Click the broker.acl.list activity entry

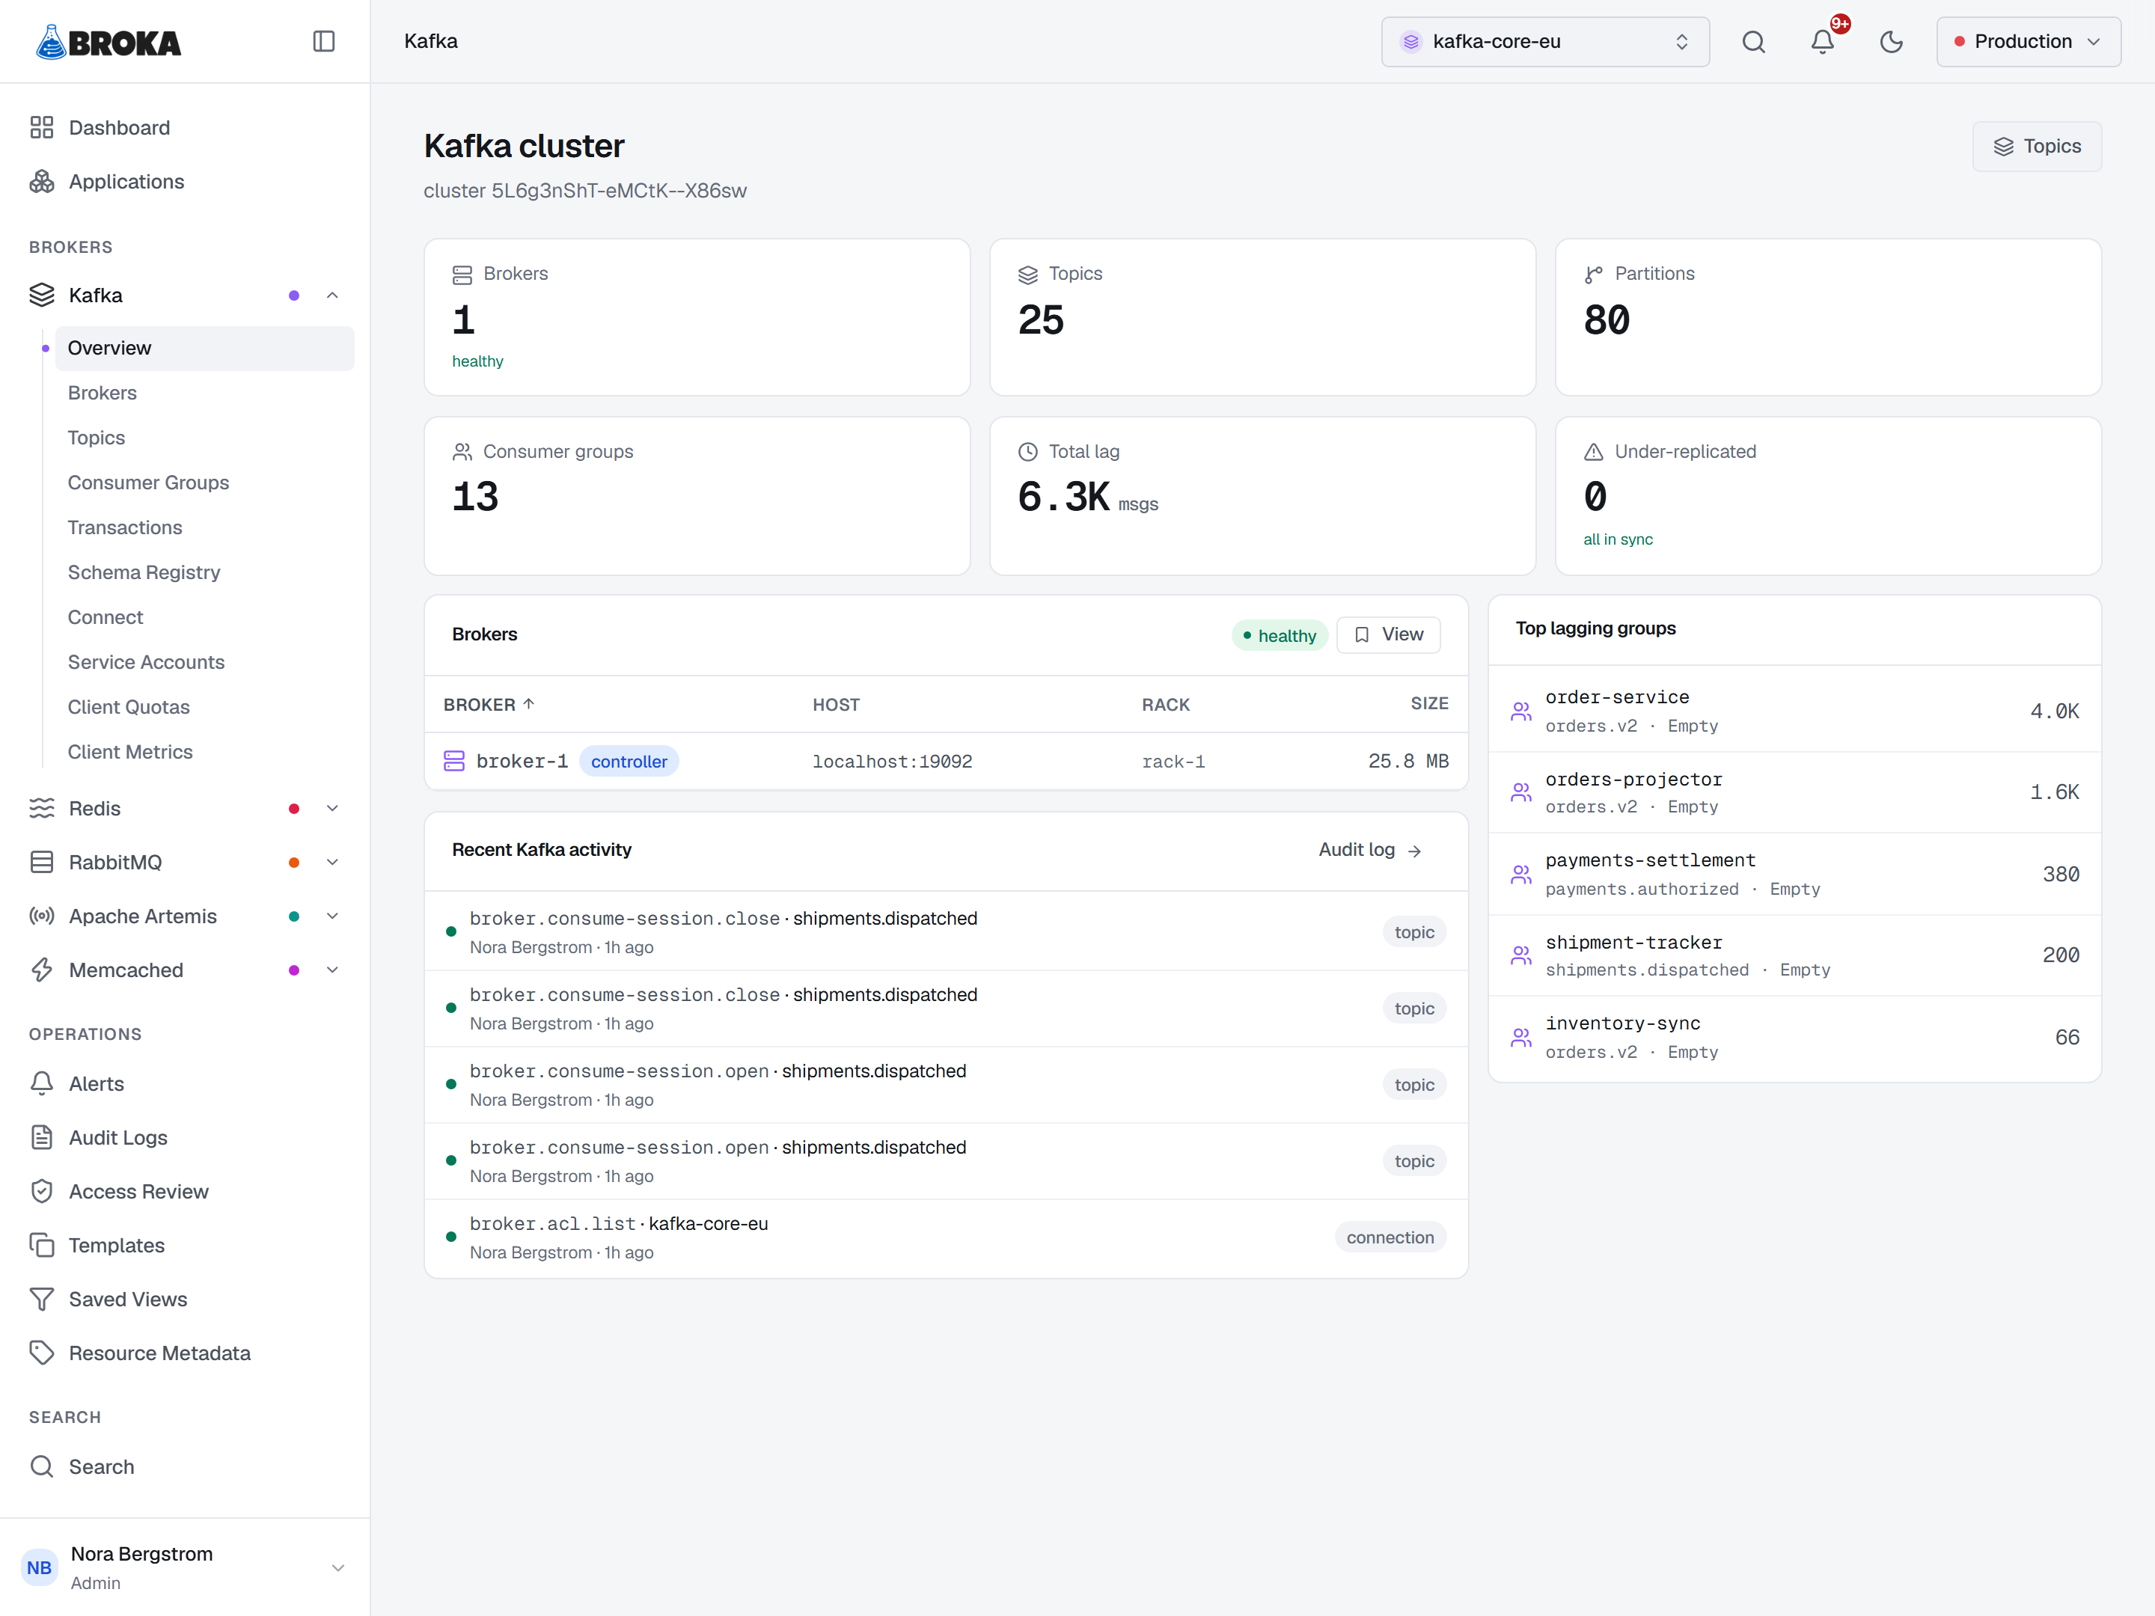coord(946,1237)
